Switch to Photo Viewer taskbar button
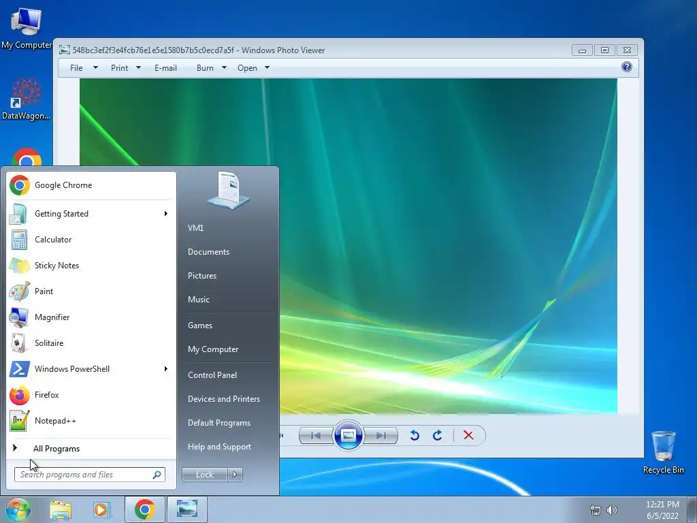 click(187, 509)
